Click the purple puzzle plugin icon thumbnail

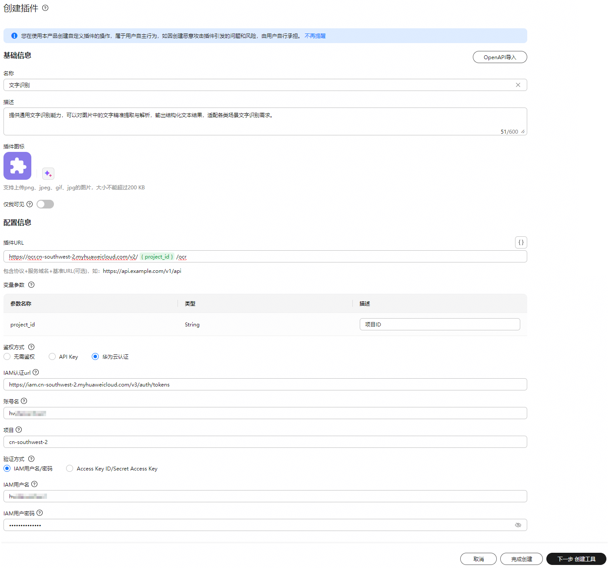click(17, 166)
